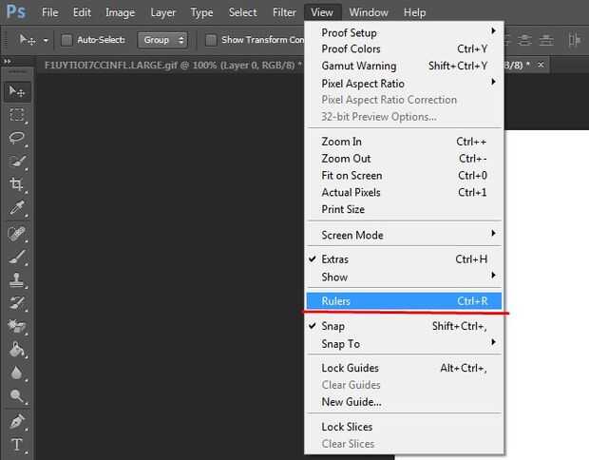Enable the Auto-Select checkbox

[x=66, y=40]
